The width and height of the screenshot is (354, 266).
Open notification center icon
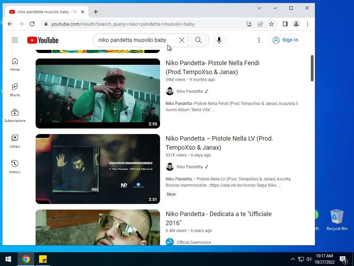343,259
